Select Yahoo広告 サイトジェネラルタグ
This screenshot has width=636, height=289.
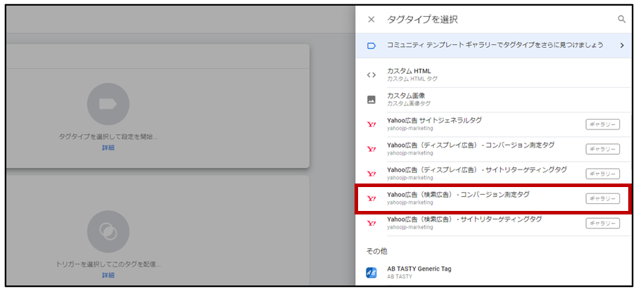tap(493, 124)
